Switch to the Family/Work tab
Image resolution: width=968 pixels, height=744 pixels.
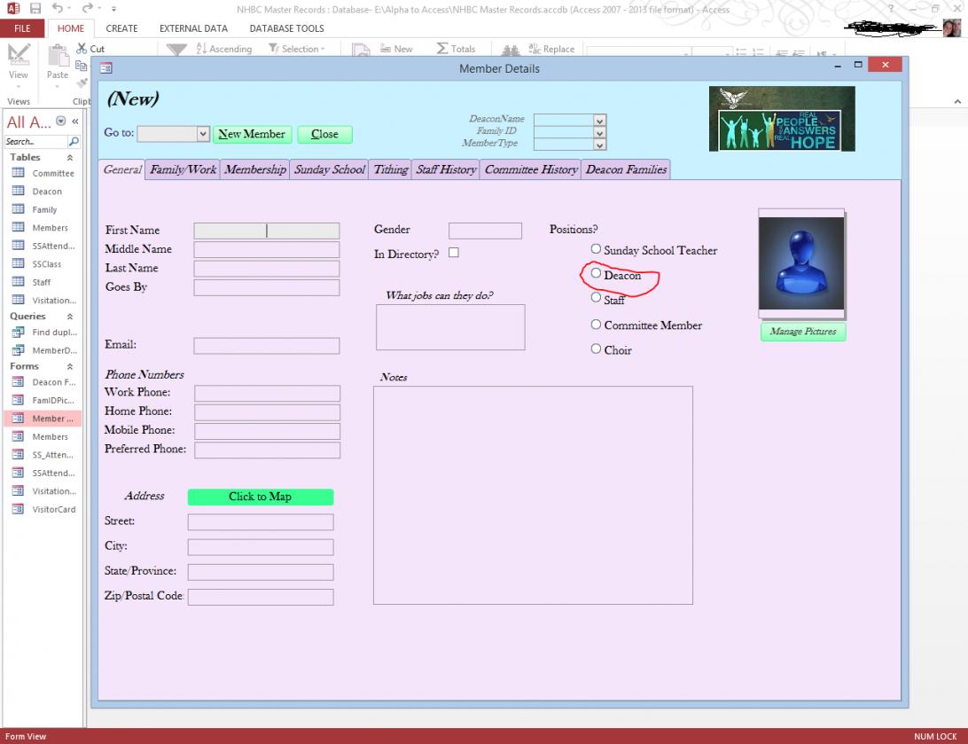click(x=183, y=169)
